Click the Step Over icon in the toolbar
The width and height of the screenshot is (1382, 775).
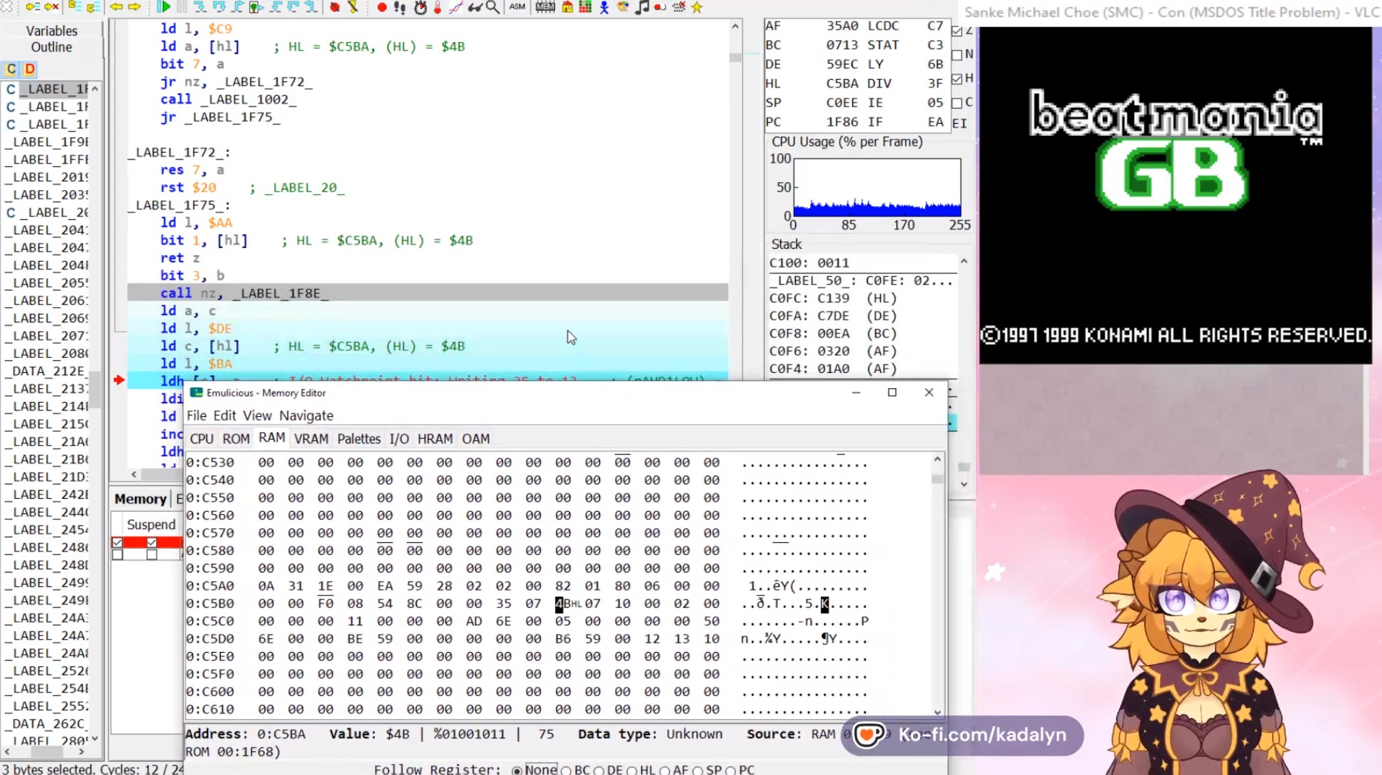tap(219, 7)
